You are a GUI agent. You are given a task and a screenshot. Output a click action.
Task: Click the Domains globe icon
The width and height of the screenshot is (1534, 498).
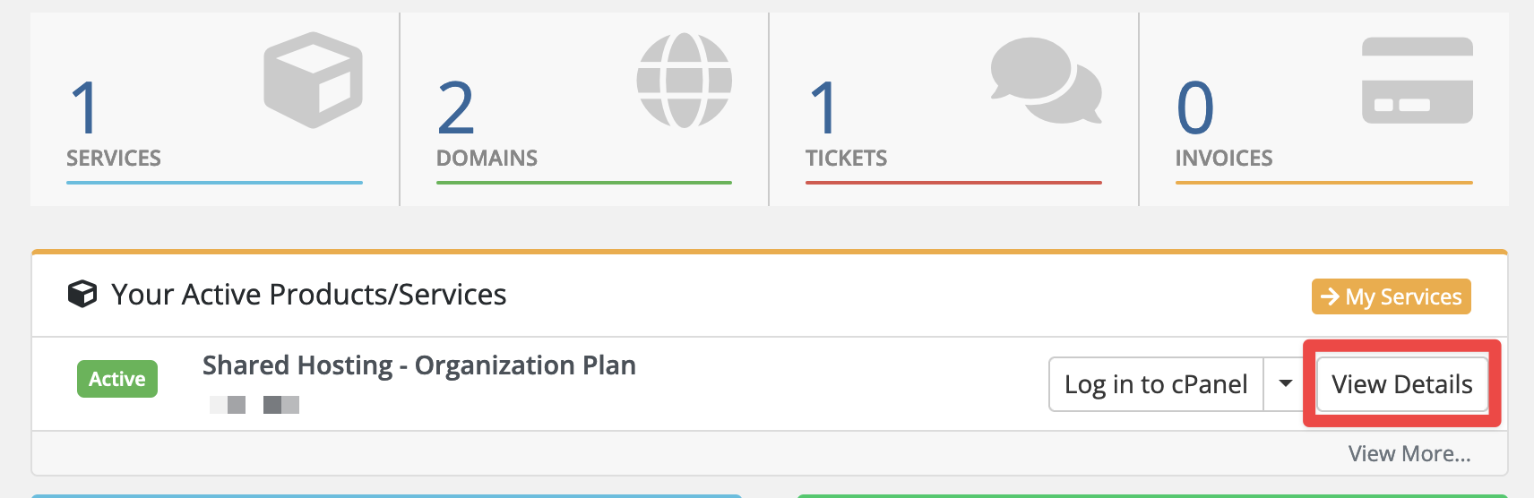(x=685, y=80)
